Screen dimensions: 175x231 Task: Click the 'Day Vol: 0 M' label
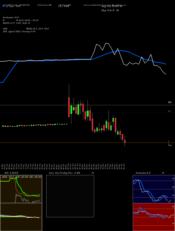(x=110, y=10)
